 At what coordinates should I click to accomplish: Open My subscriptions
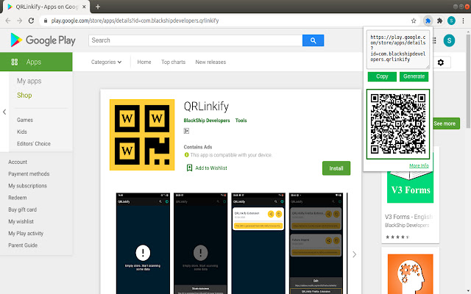(x=28, y=186)
